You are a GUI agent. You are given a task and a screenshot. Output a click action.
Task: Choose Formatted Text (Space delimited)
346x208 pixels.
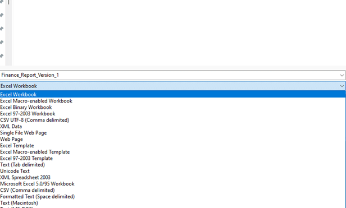173,197
